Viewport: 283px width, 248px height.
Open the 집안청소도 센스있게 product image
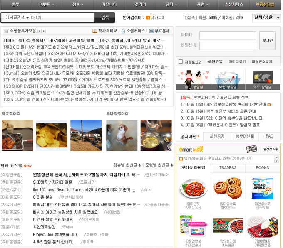pyautogui.click(x=263, y=189)
